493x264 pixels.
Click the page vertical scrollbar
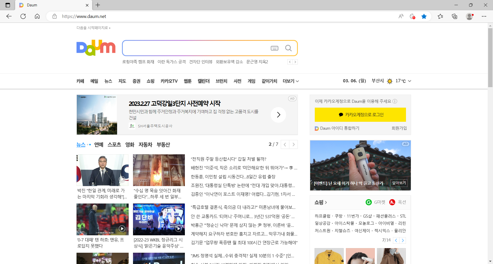[490, 58]
